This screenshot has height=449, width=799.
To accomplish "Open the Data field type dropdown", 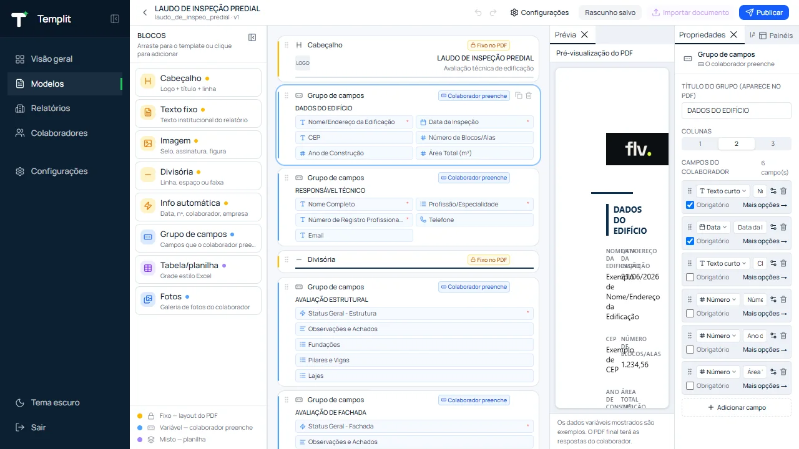I will [x=713, y=228].
